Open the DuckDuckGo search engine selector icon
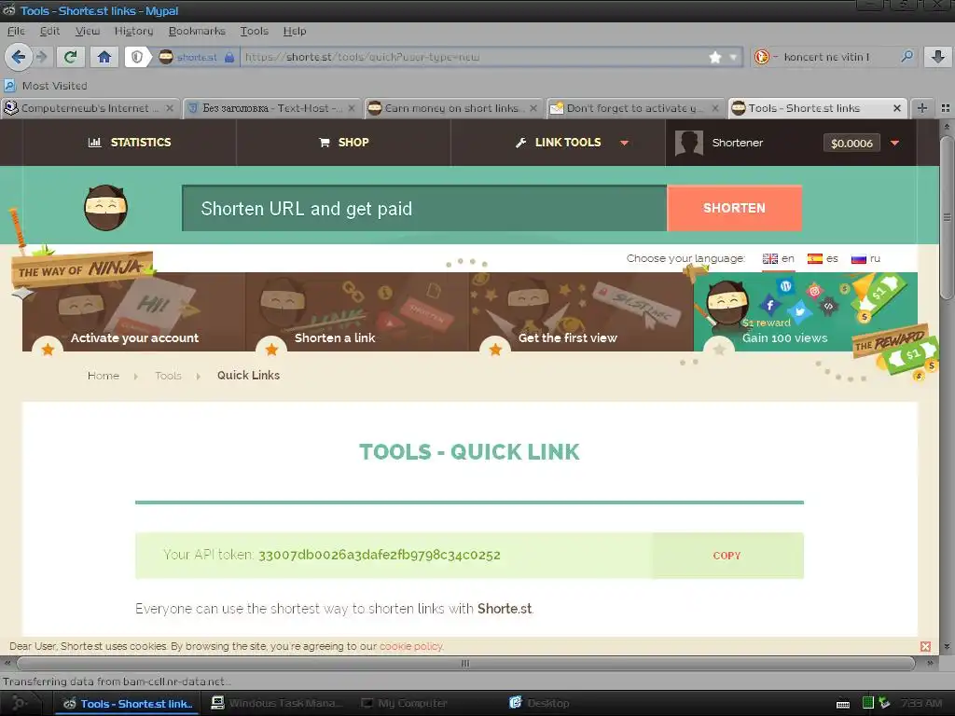Viewport: 955px width, 716px height. coord(761,57)
